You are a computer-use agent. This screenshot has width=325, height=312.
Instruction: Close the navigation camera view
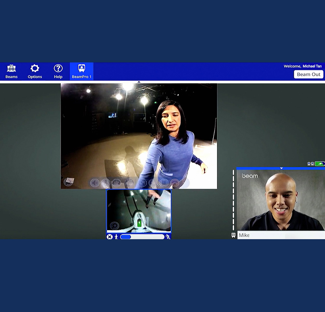[110, 237]
